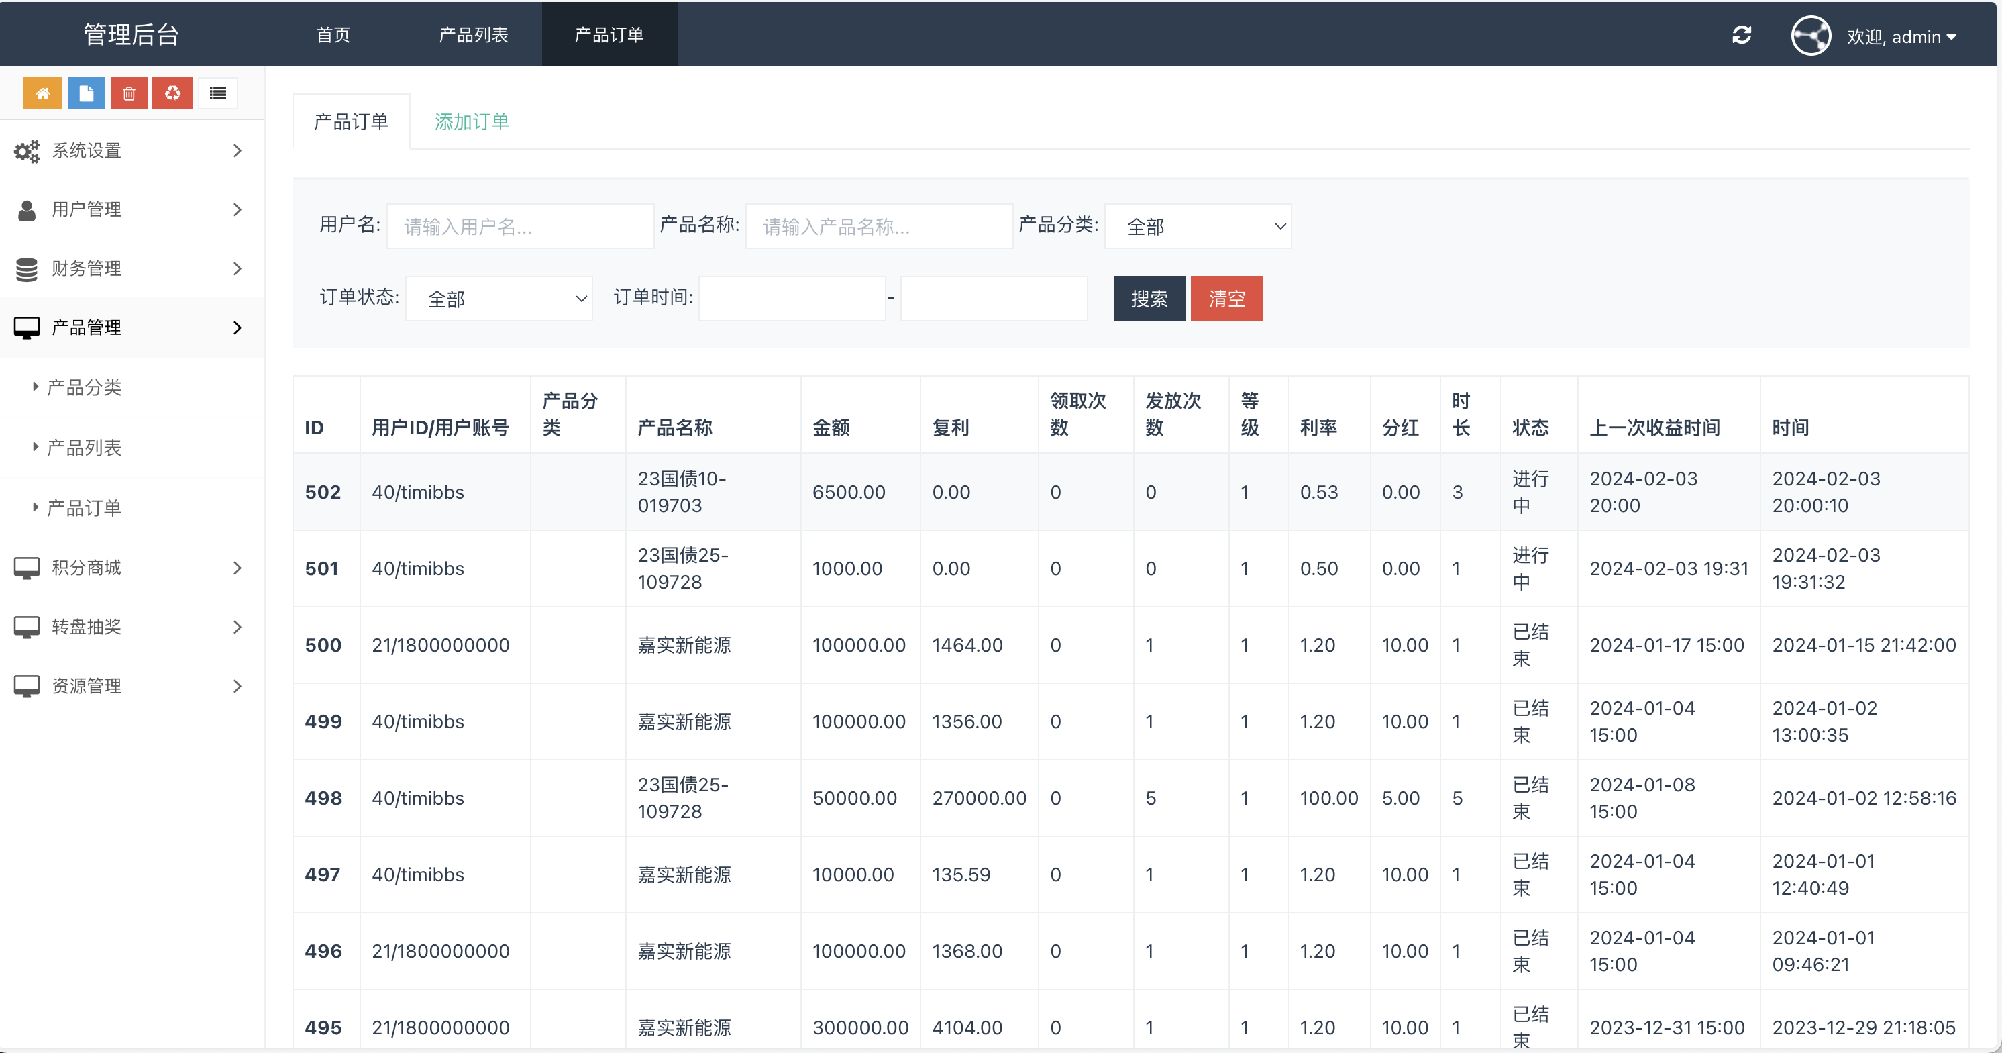Click the admin avatar icon
The width and height of the screenshot is (2002, 1053).
1810,36
